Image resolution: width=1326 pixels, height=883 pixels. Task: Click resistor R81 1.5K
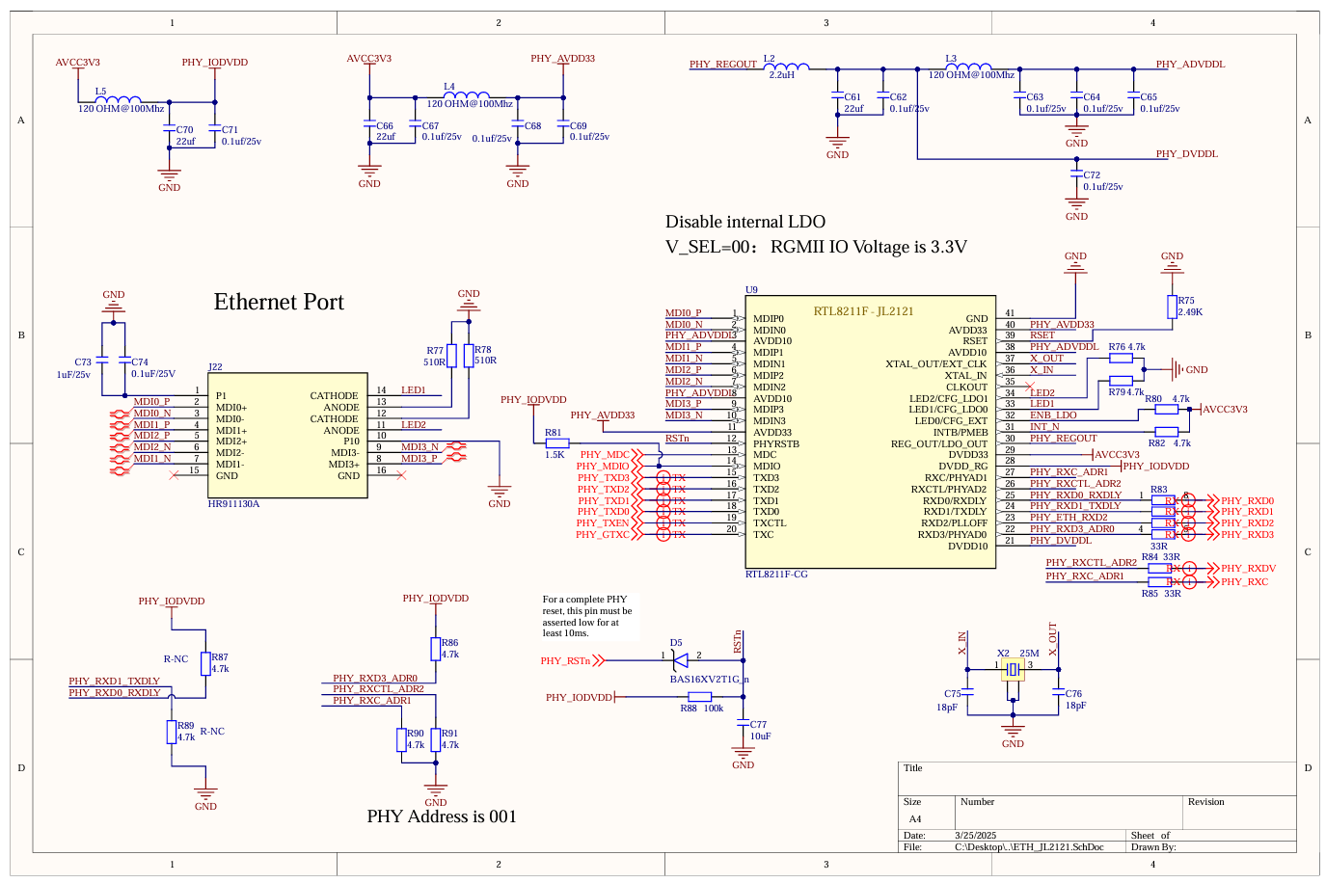[557, 443]
